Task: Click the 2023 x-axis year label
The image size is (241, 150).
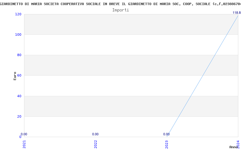Action: [x=167, y=144]
